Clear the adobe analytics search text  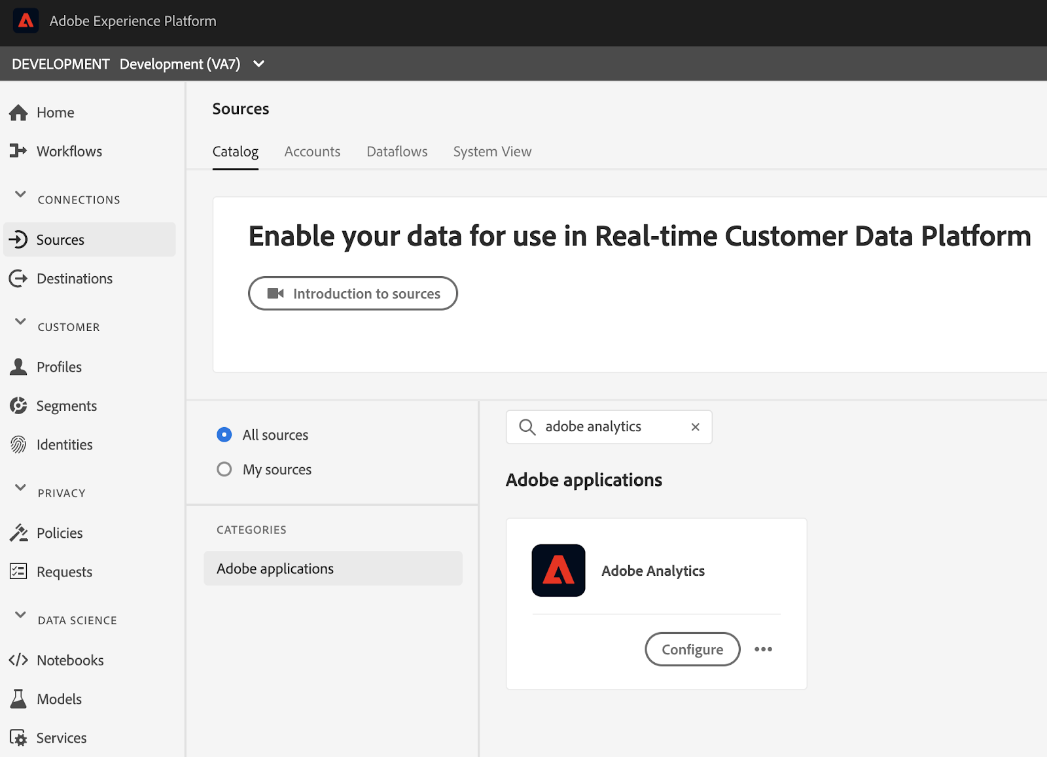tap(696, 427)
